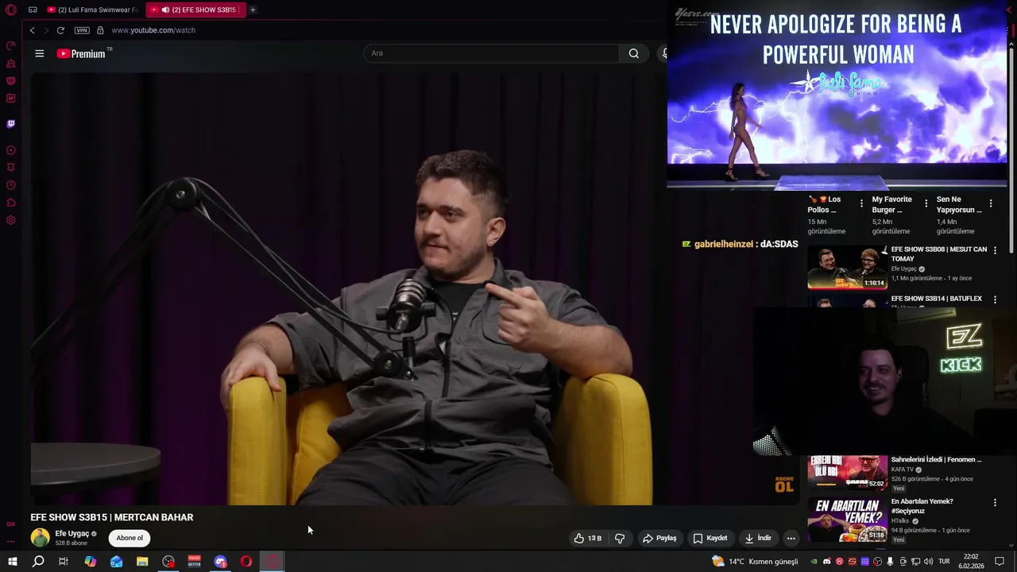The image size is (1017, 572).
Task: Open options menu for EFE SHOW S3B08
Action: [x=995, y=250]
